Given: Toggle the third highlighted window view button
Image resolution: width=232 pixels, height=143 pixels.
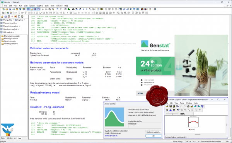Looking at the screenshot, I should pos(35,9).
